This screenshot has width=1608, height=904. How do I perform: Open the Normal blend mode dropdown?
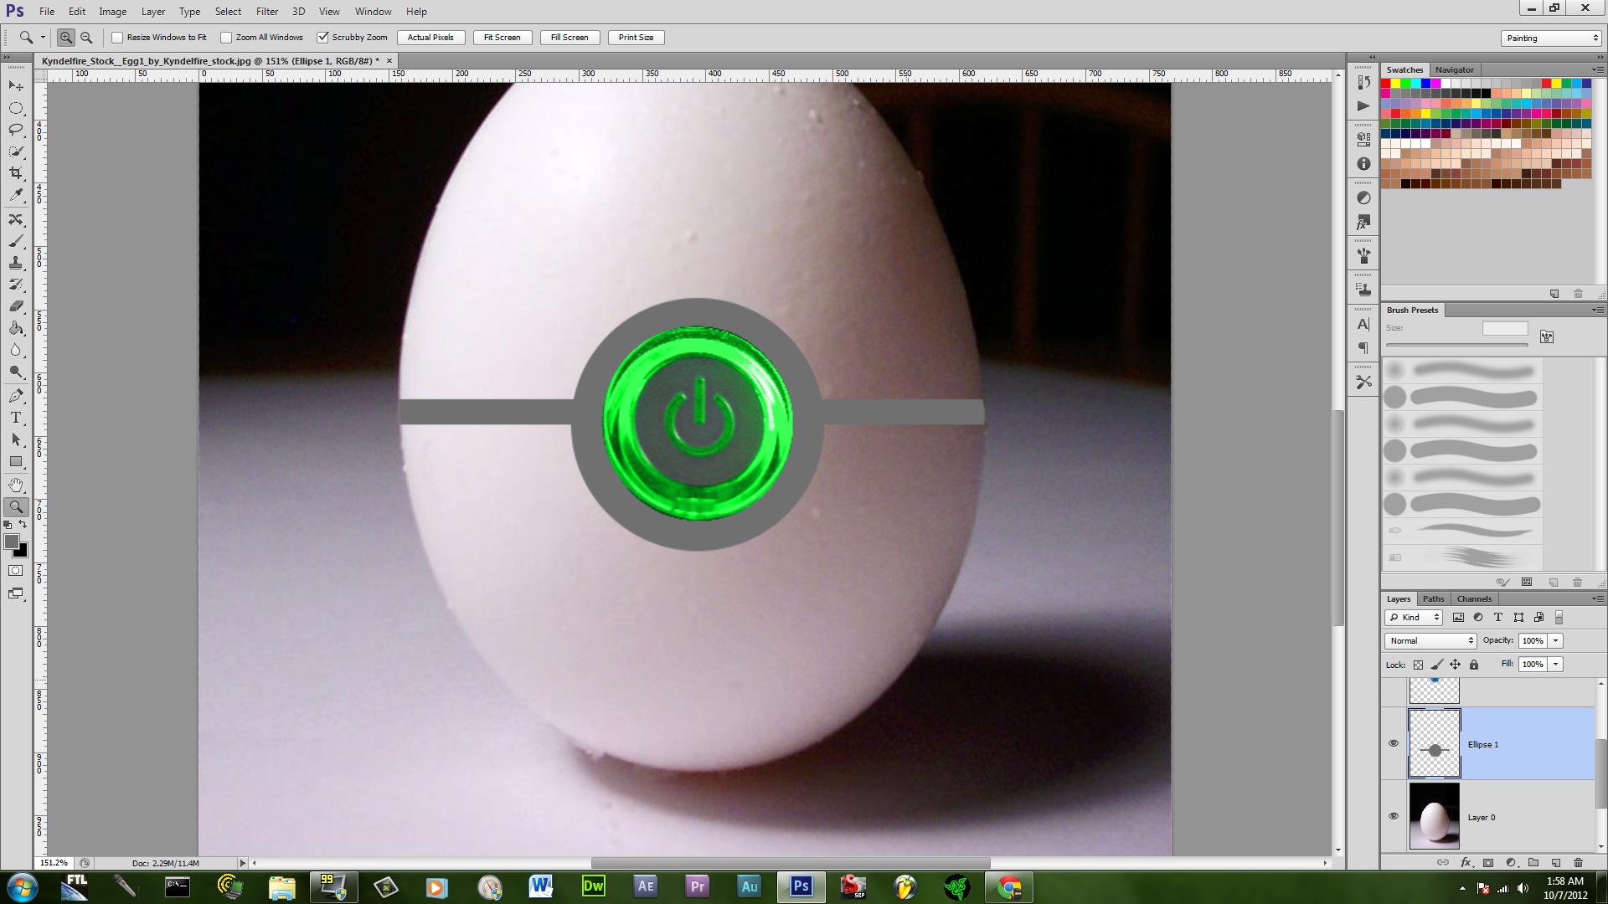[1430, 640]
